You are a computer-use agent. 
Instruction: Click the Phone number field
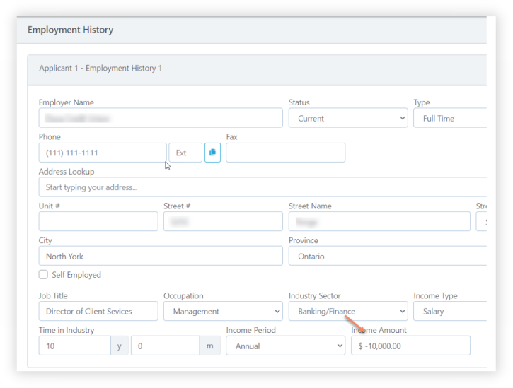[103, 153]
